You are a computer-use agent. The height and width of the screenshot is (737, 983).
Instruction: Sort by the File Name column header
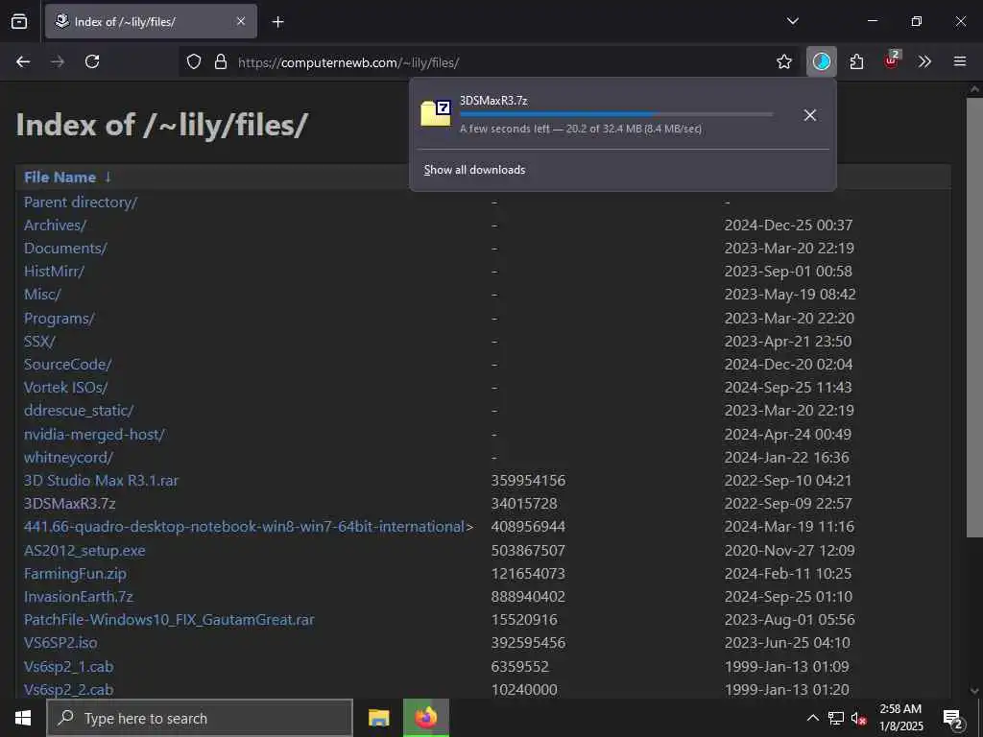60,178
